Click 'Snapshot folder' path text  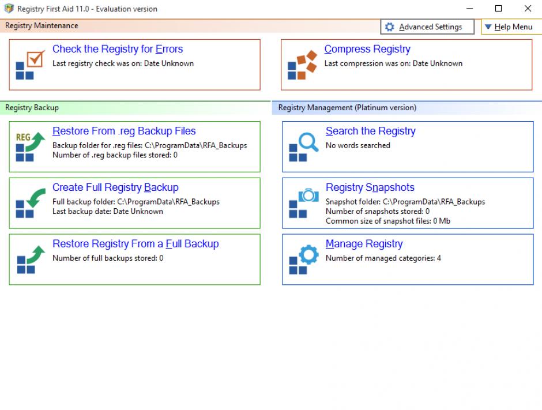(x=405, y=202)
